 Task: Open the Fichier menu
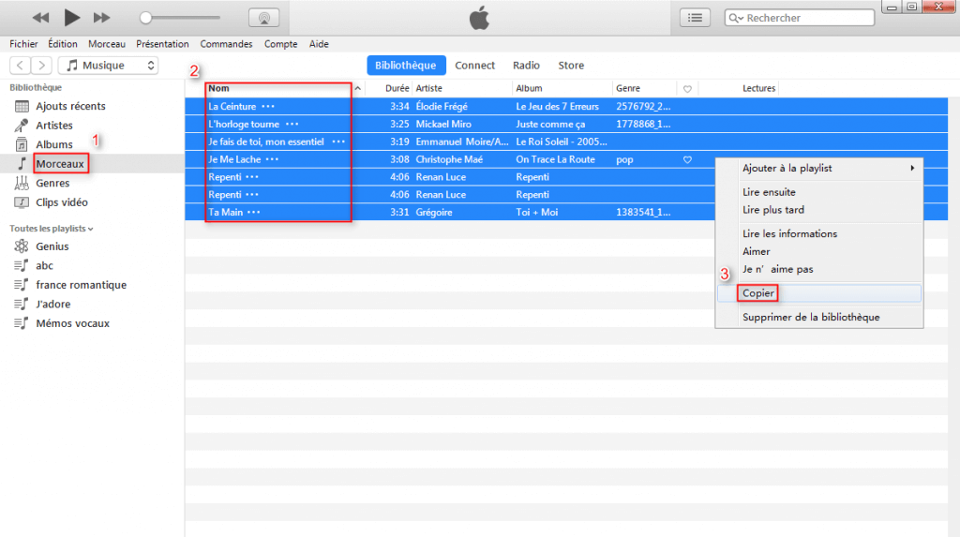(23, 44)
